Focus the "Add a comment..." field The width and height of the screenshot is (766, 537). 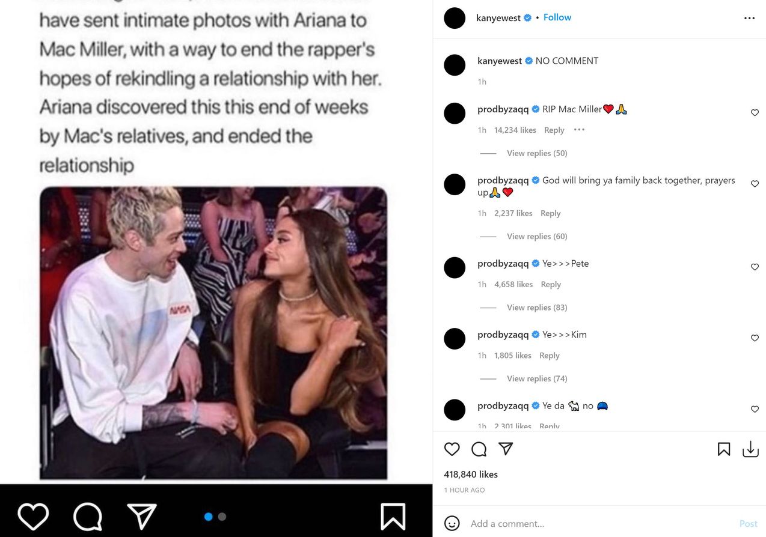pos(601,524)
